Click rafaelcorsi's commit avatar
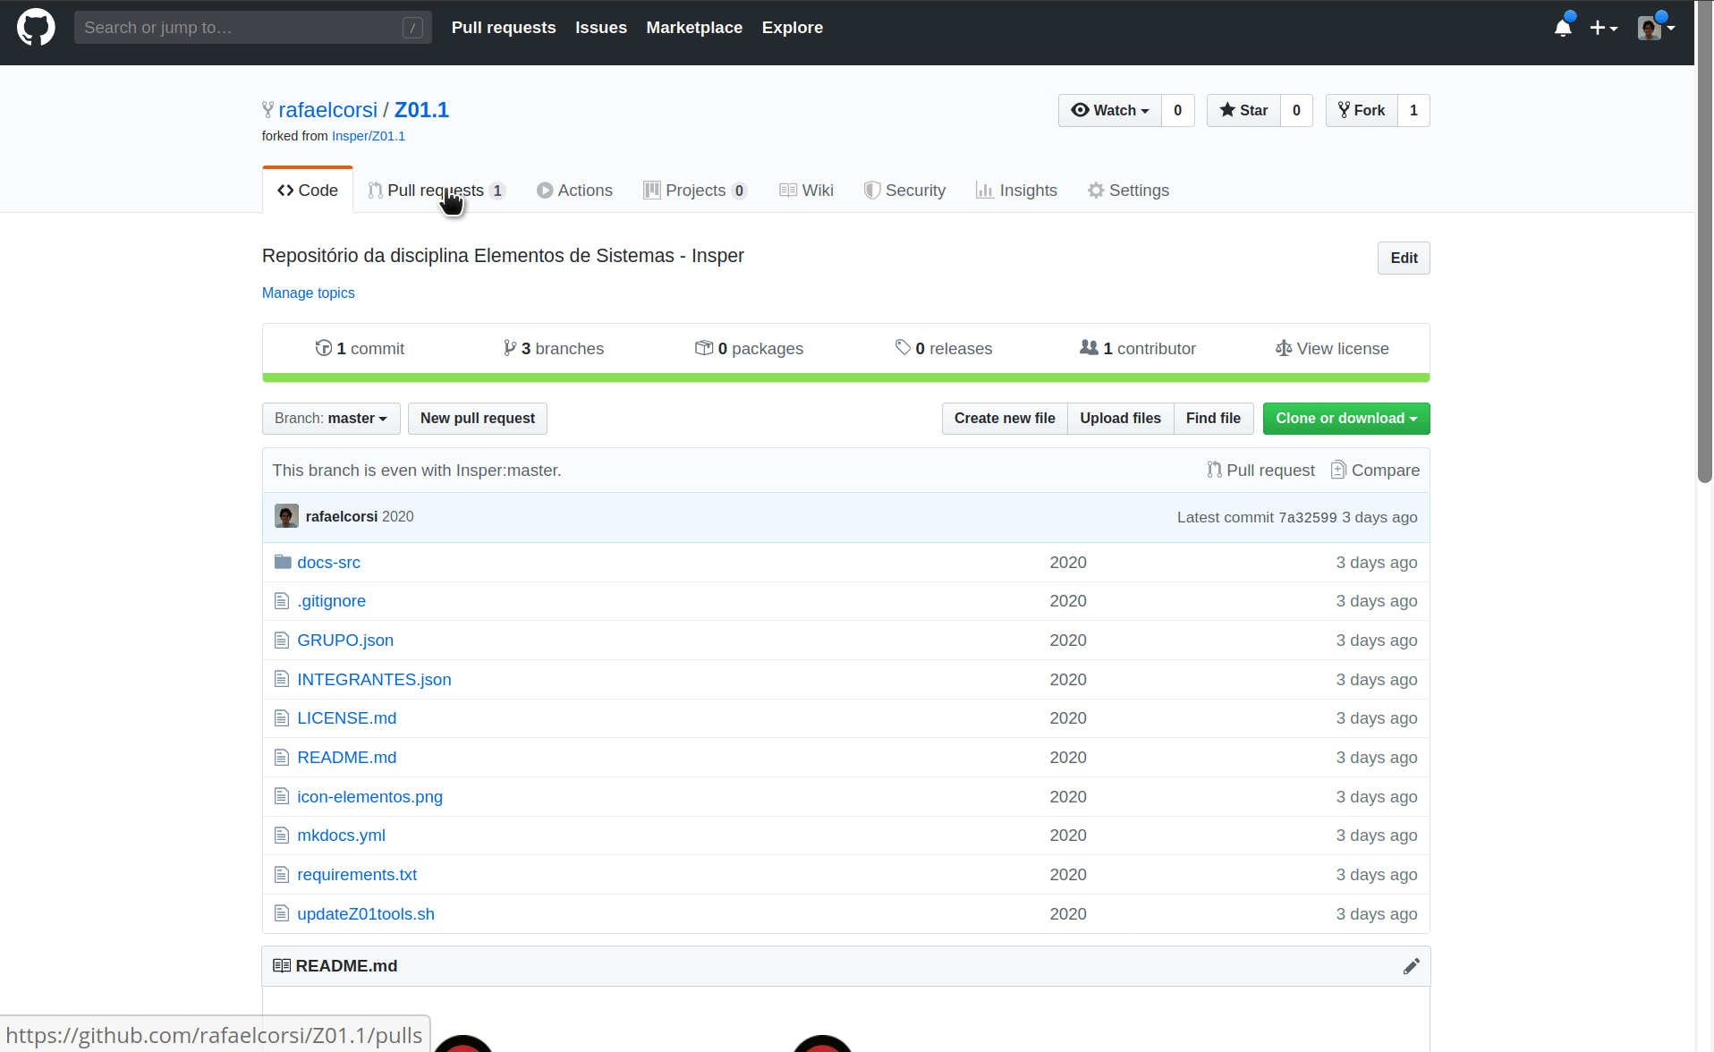Screen dimensions: 1714x1052 tap(286, 516)
